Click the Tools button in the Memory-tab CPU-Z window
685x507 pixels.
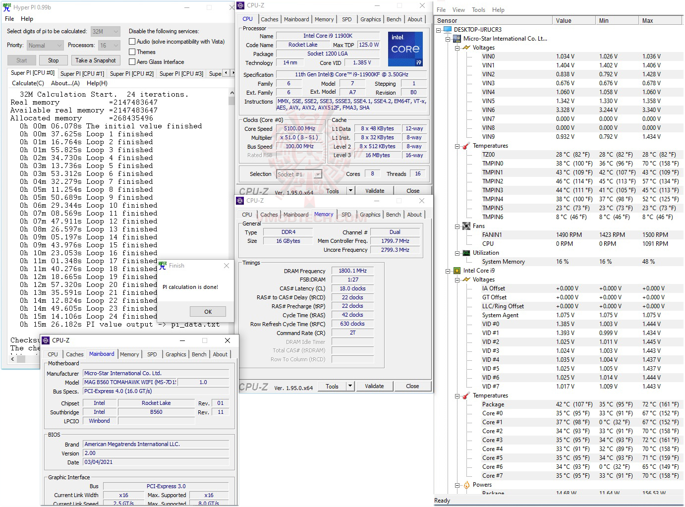(x=332, y=386)
